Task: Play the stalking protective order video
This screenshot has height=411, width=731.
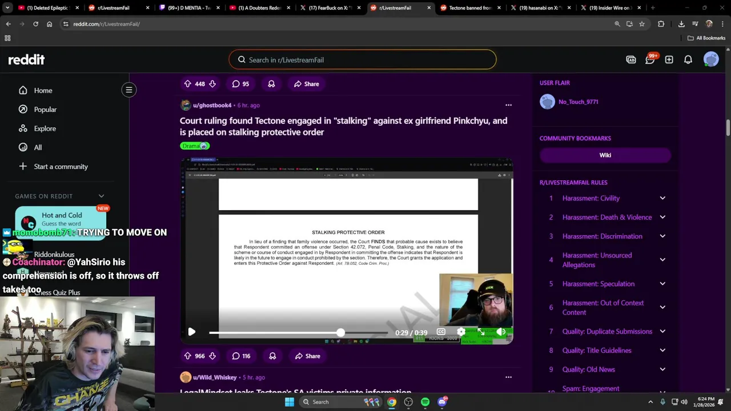Action: 192,332
